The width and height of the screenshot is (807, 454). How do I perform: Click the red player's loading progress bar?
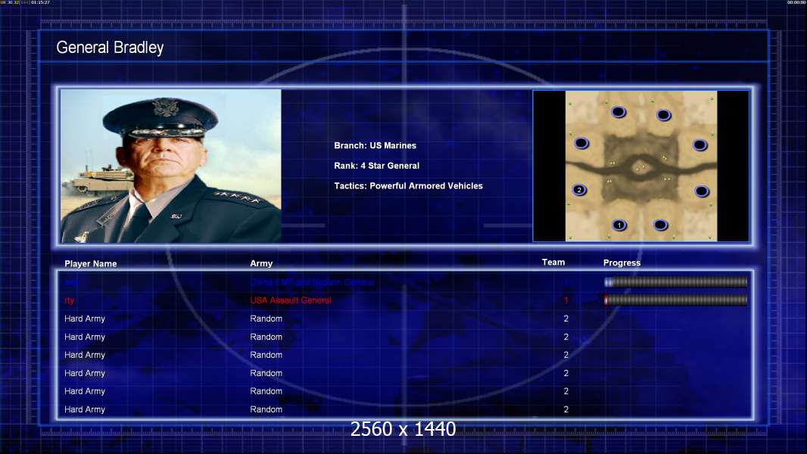[x=676, y=300]
